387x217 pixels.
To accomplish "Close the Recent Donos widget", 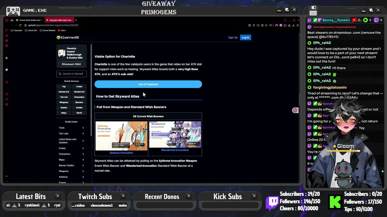I will [189, 196].
